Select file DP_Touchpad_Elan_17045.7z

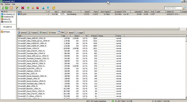click(x=31, y=53)
